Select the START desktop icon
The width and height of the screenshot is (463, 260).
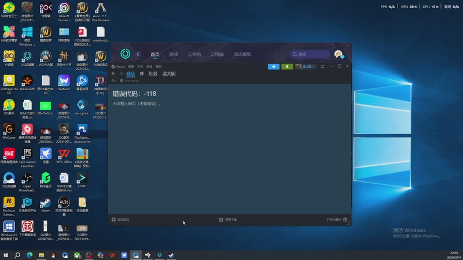coord(82,180)
